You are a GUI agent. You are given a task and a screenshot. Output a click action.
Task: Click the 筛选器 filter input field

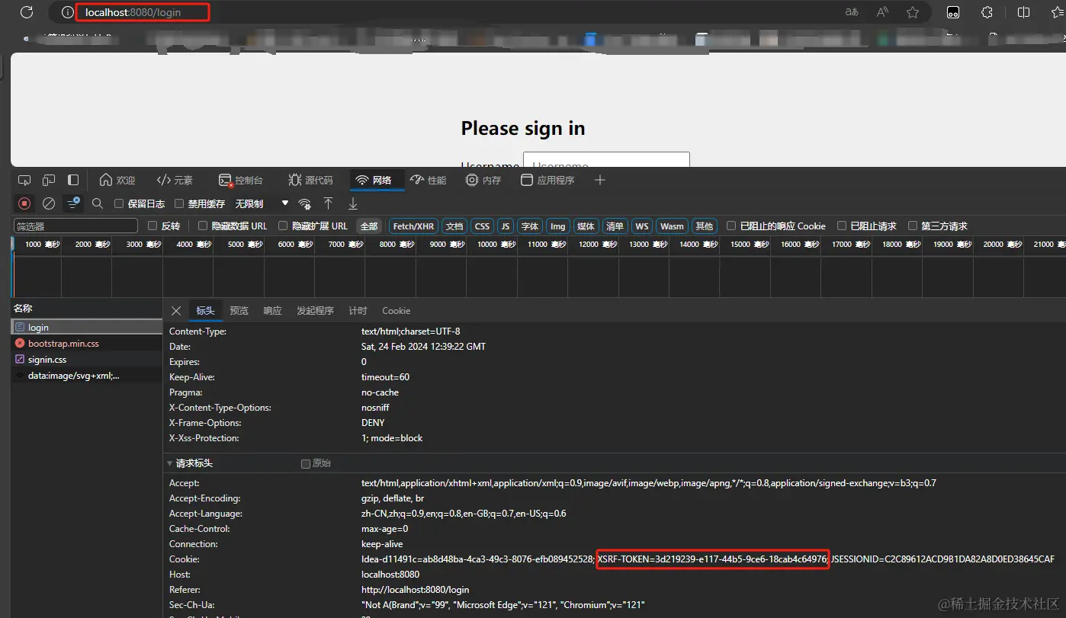75,226
